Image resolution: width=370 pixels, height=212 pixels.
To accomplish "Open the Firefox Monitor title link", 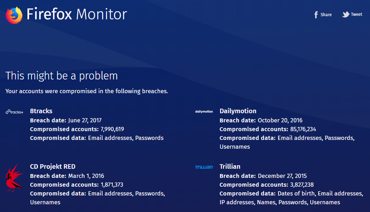I will (x=77, y=14).
